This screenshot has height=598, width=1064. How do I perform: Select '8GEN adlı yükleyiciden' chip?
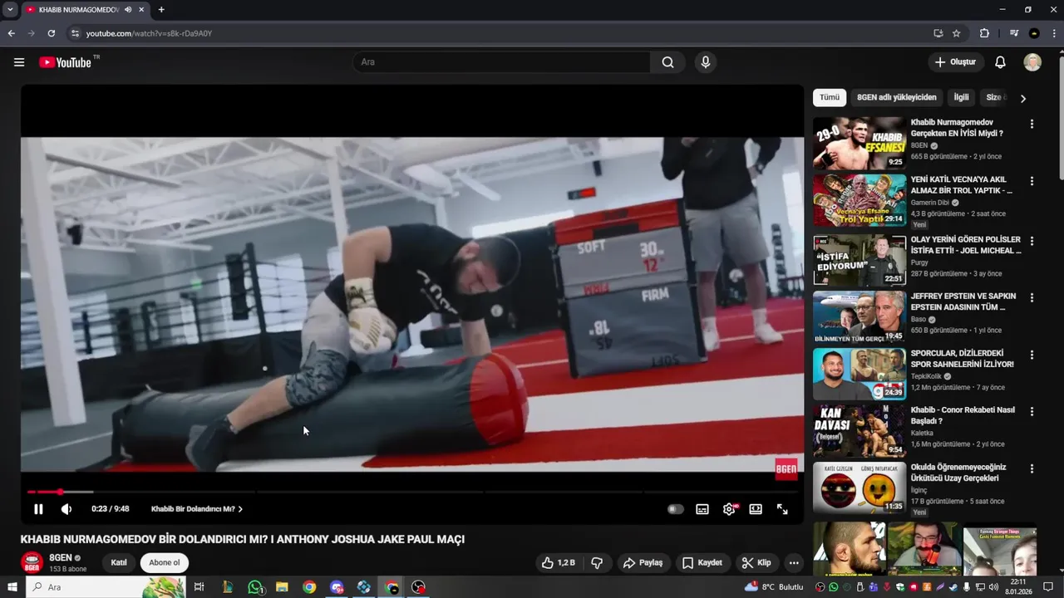pos(896,97)
